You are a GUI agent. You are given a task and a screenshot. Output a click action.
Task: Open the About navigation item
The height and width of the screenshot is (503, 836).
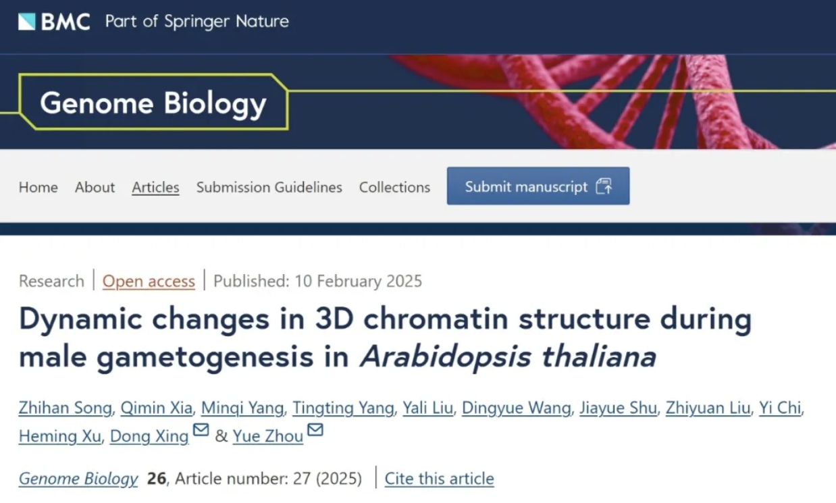click(95, 187)
